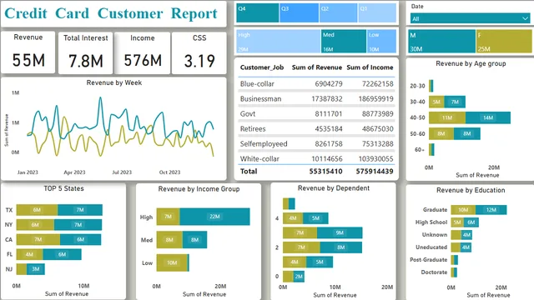Click the 30-40 age teal 7M bar
Viewport: 534px width, 300px height.
[455, 102]
